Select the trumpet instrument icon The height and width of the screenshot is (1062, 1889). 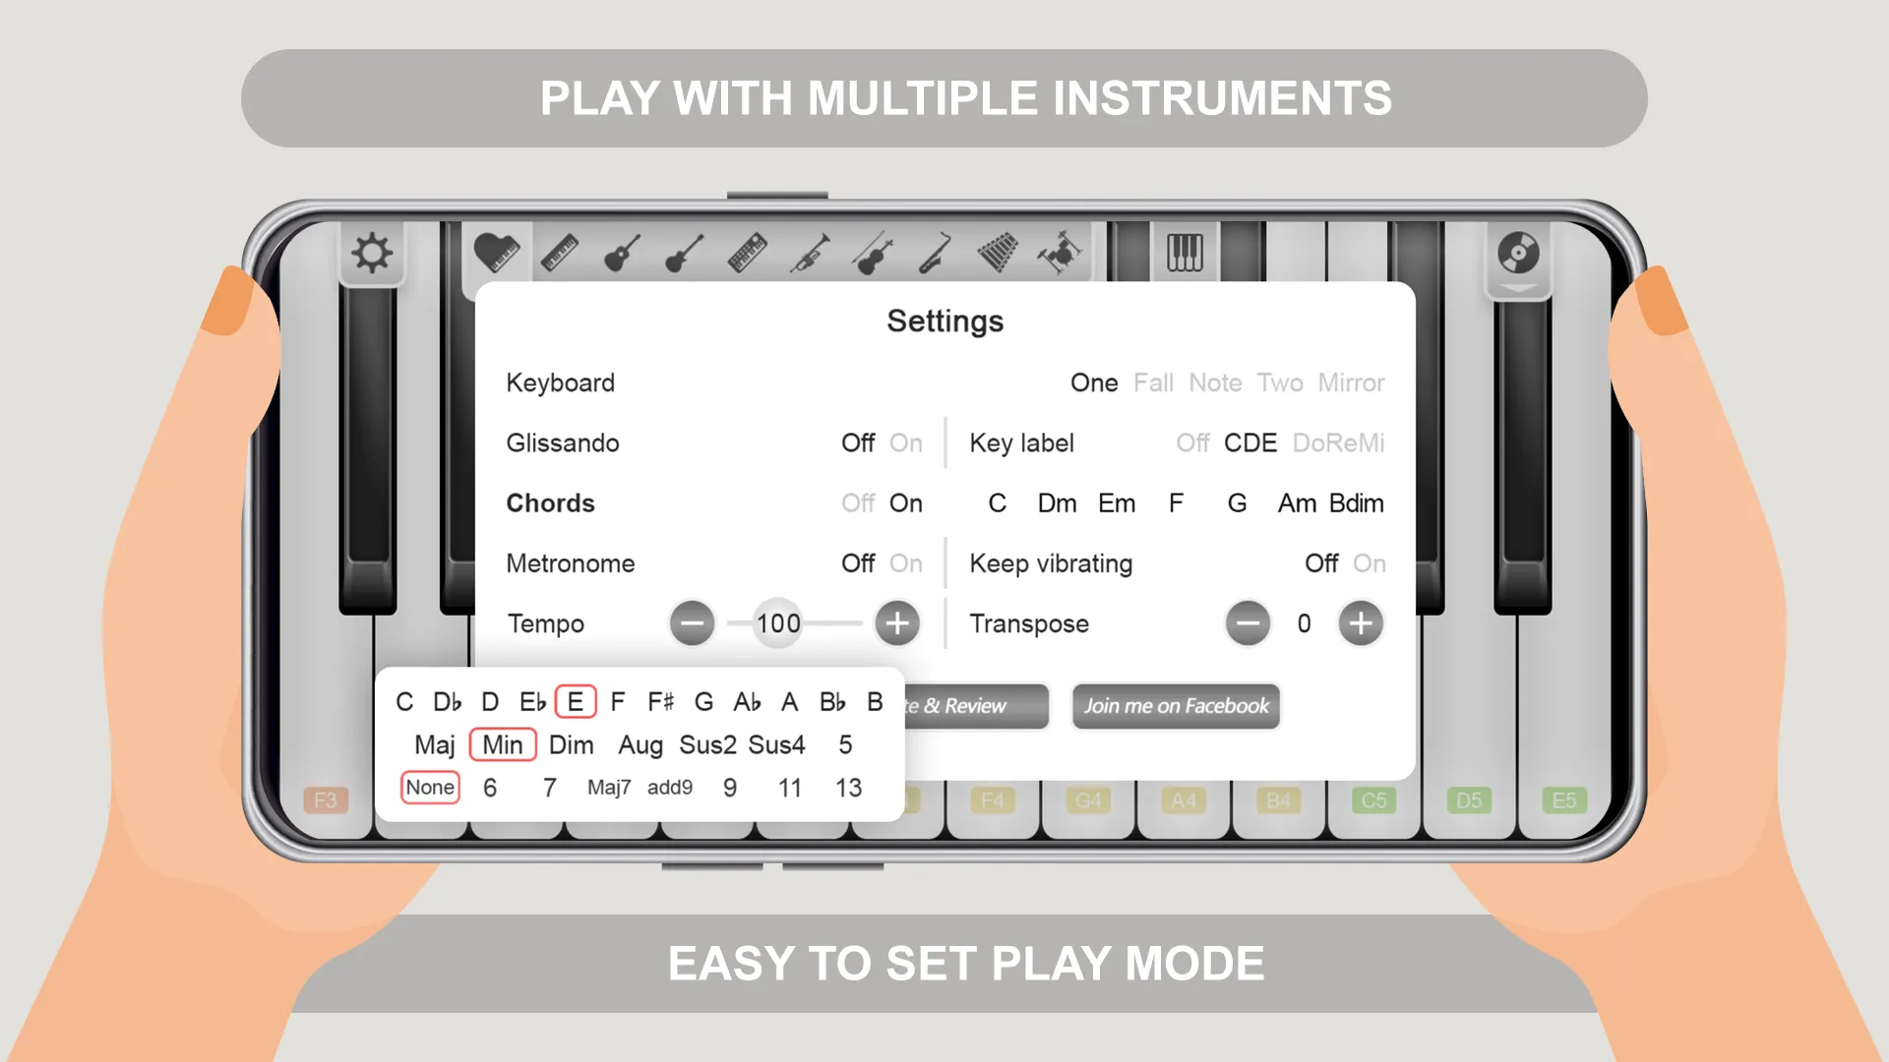pyautogui.click(x=809, y=253)
